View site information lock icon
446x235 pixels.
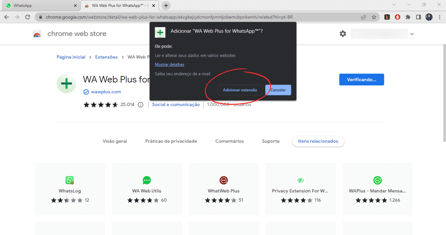tap(41, 17)
